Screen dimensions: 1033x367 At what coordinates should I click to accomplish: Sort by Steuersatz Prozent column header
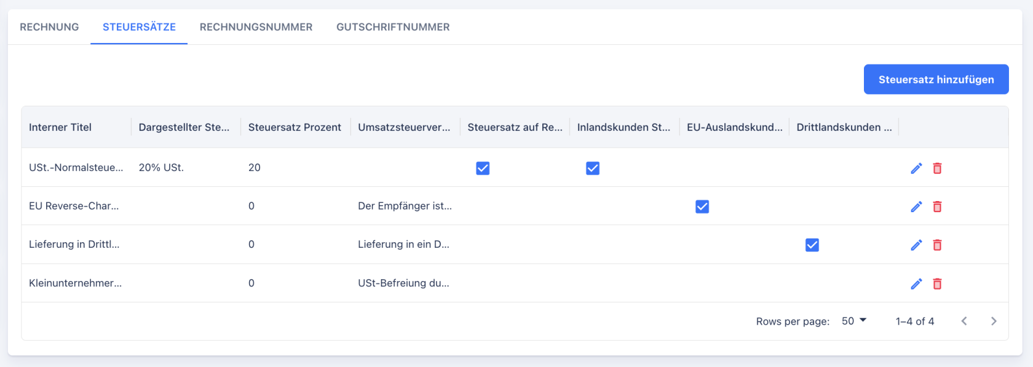click(295, 127)
